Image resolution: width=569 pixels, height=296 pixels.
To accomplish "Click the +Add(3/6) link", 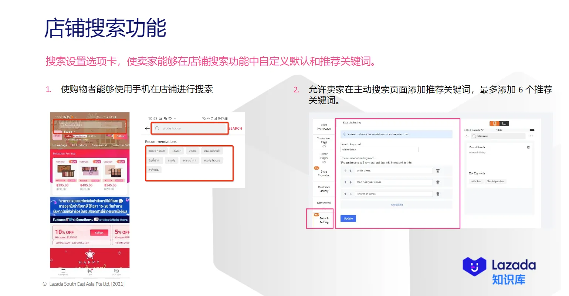I will pyautogui.click(x=397, y=204).
